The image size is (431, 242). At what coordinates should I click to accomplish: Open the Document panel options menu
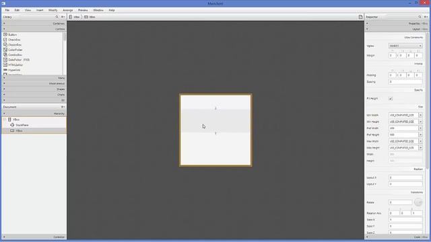click(x=63, y=107)
